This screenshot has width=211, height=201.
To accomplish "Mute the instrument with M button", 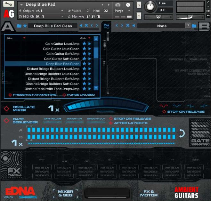I will pos(139,16).
